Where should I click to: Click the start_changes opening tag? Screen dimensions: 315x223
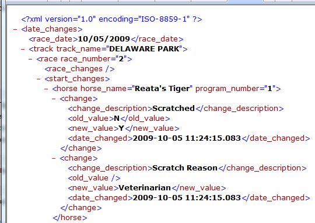pos(77,79)
